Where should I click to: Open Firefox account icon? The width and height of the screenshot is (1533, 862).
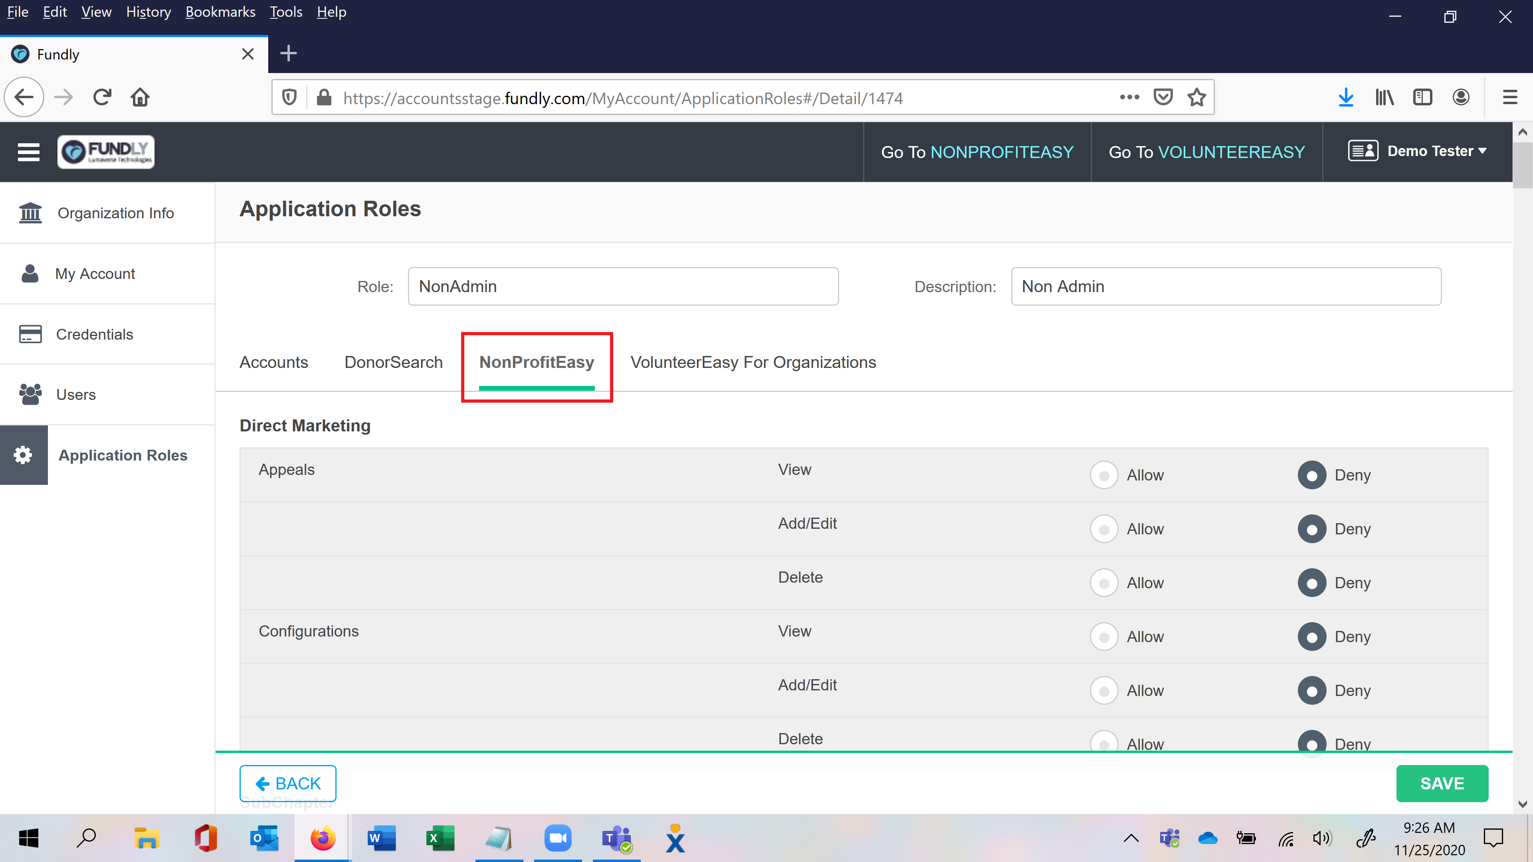1461,97
